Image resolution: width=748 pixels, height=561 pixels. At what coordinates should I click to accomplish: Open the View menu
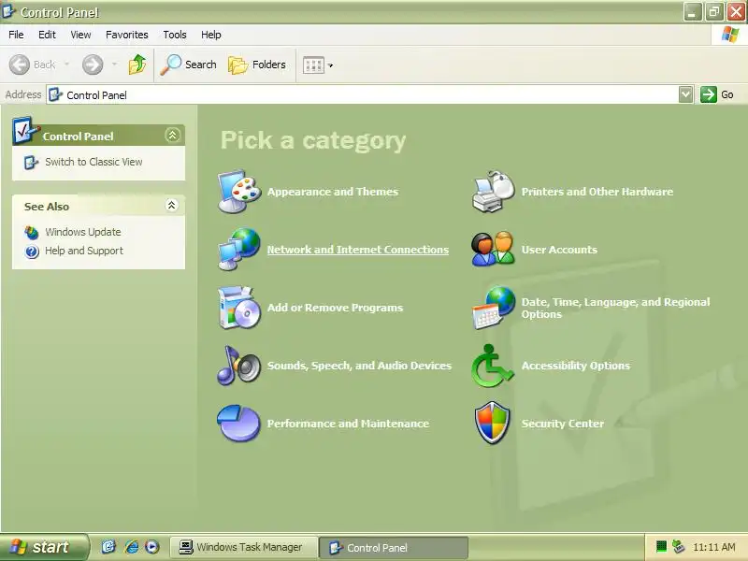(x=80, y=35)
